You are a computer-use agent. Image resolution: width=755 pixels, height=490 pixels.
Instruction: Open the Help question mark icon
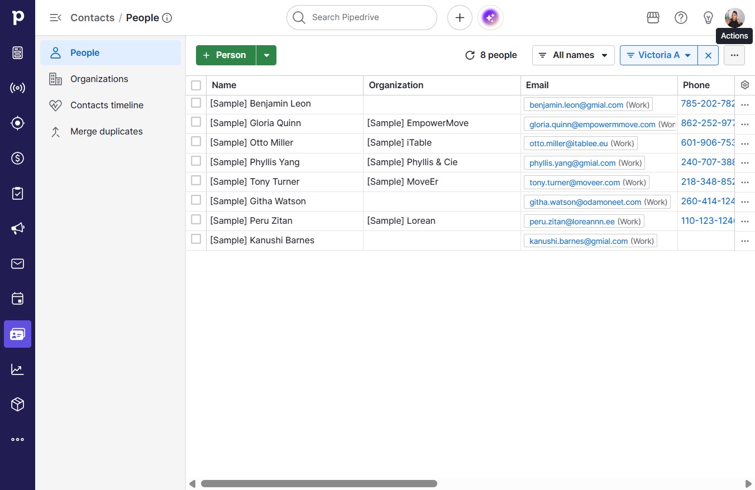click(681, 18)
